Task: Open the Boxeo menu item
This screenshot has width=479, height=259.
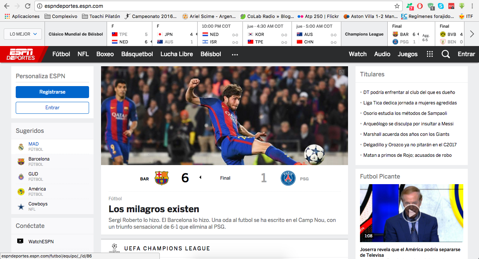Action: point(105,54)
